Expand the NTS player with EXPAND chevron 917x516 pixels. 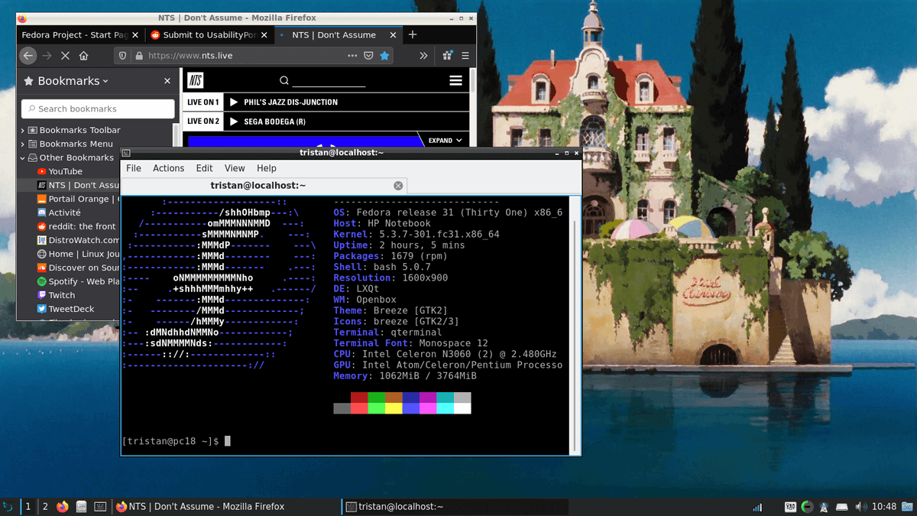[x=445, y=141]
